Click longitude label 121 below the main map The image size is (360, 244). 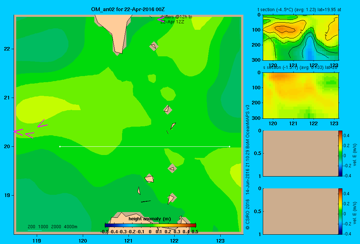click(x=129, y=240)
